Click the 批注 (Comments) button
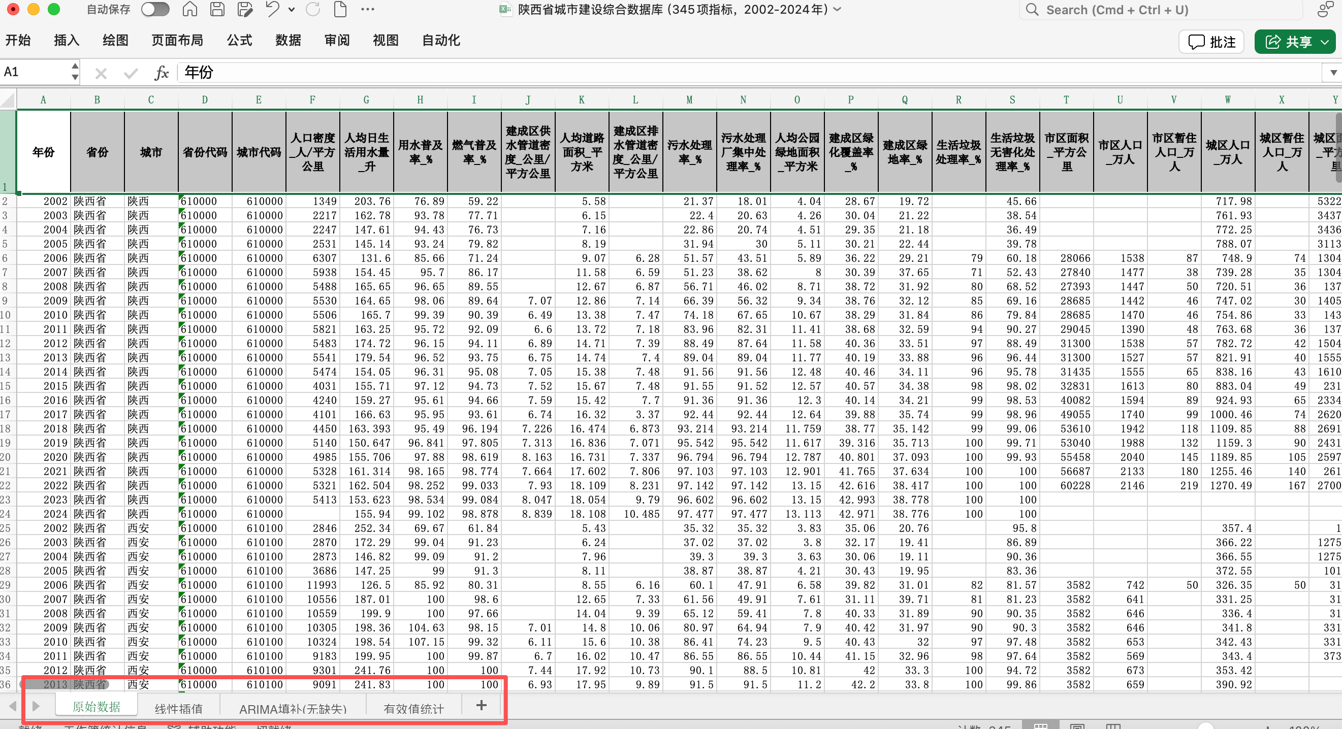This screenshot has height=729, width=1342. point(1211,42)
